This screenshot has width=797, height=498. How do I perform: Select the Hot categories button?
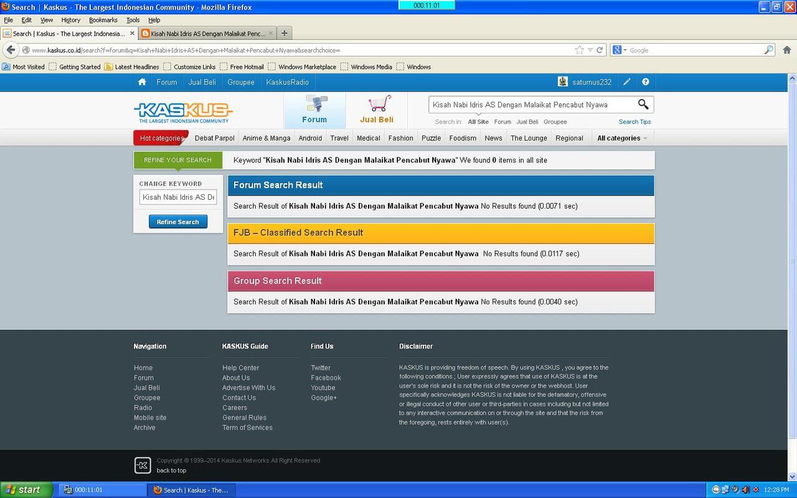161,138
